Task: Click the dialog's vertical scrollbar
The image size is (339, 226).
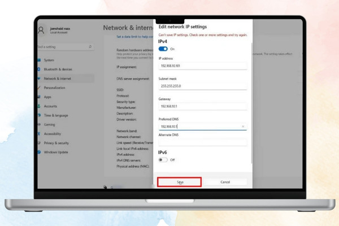Action: pos(251,103)
